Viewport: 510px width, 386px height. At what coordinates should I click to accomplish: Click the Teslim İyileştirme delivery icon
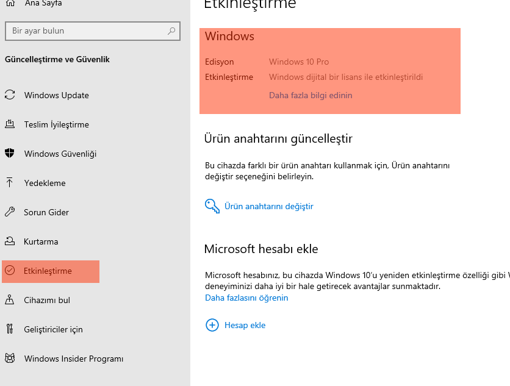click(x=10, y=124)
